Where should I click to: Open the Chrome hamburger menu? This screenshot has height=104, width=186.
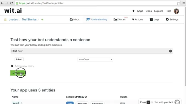pyautogui.click(x=184, y=3)
